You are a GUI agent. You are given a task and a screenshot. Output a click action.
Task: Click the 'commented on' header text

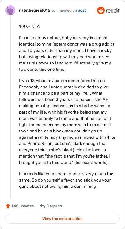click(x=64, y=10)
